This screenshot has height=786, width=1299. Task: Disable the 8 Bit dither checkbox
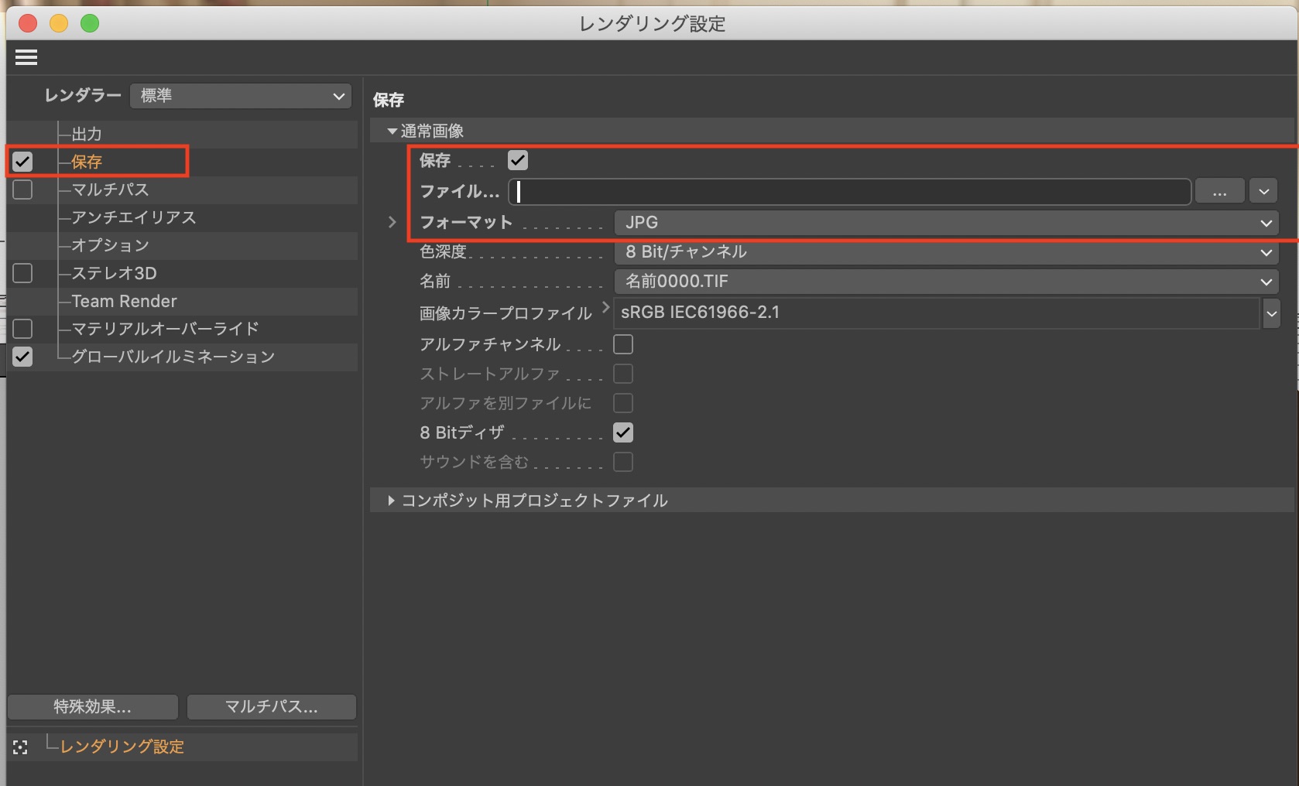623,432
